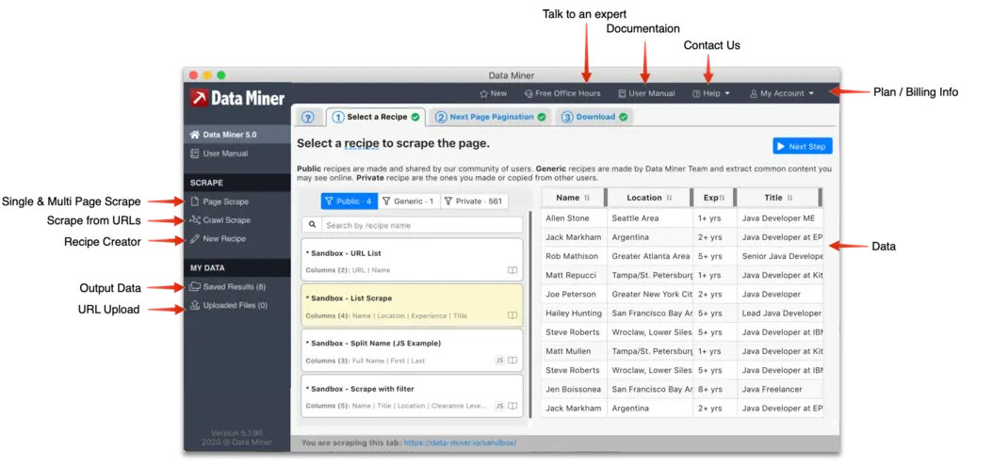Sort the table by Name column

(x=573, y=198)
